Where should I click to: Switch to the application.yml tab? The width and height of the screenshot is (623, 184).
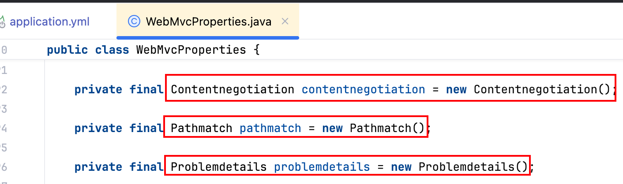pos(49,21)
